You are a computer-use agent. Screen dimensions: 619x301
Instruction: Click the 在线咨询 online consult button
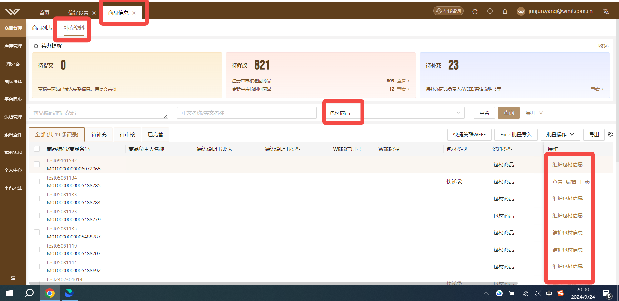click(x=448, y=11)
